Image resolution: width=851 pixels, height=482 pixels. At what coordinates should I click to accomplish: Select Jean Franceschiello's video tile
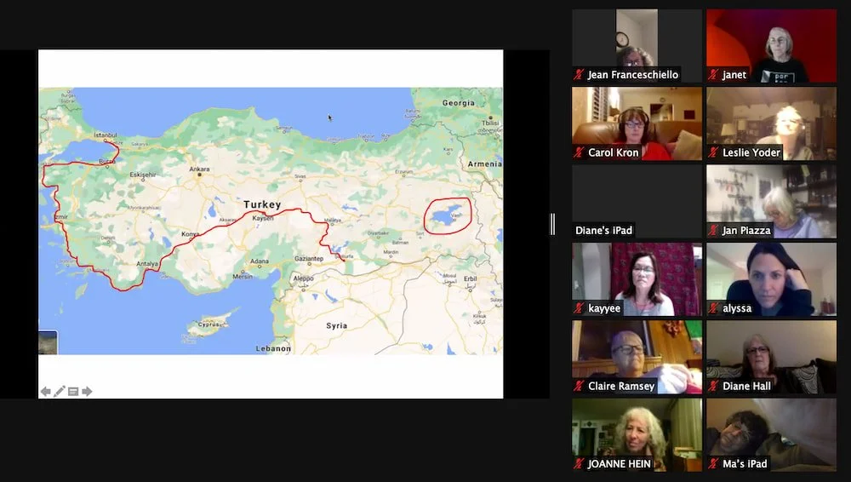coord(637,46)
